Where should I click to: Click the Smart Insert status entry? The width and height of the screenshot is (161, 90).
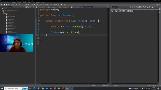(x=105, y=85)
